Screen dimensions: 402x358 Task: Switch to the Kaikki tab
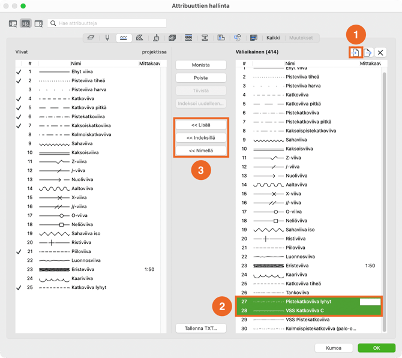pos(273,38)
